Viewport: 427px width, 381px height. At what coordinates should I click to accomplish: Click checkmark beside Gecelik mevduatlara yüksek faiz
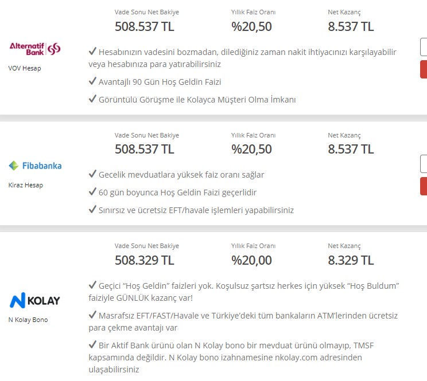pyautogui.click(x=92, y=174)
